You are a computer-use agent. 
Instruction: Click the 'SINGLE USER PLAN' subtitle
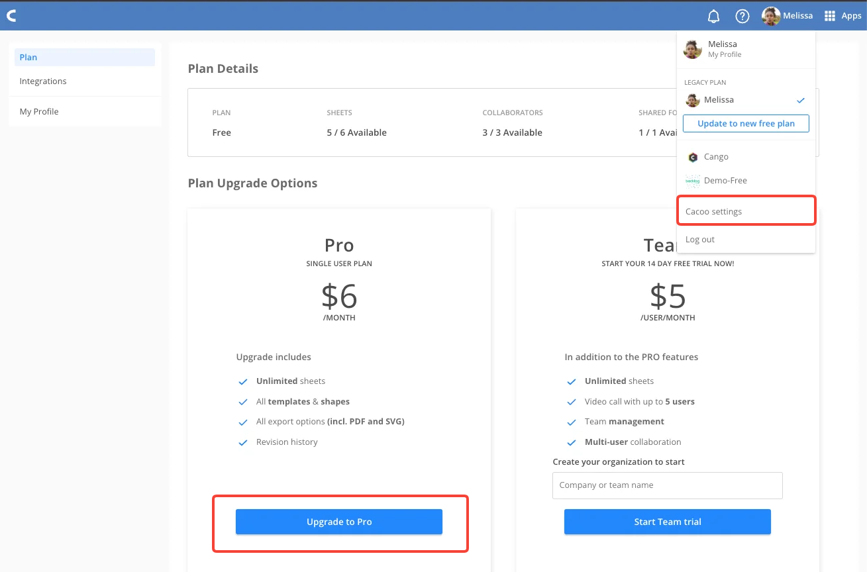click(x=339, y=263)
